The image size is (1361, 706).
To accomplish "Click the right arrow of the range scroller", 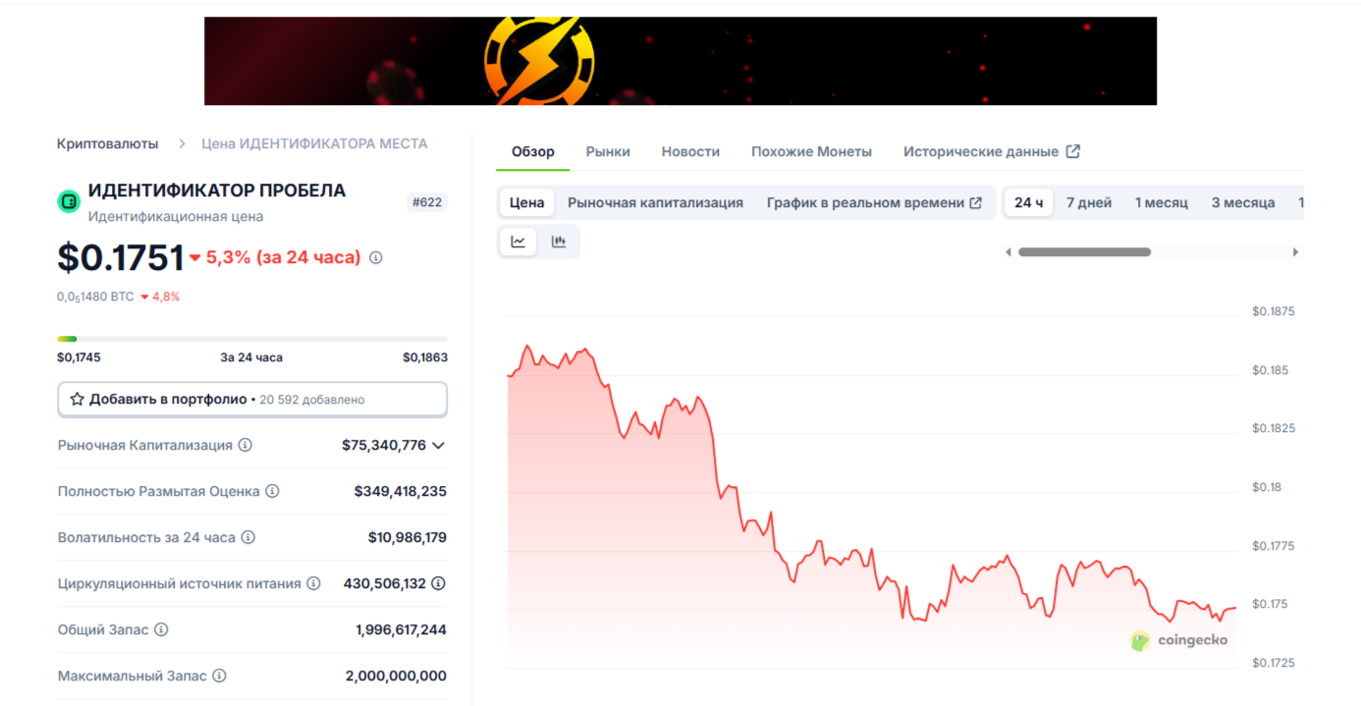I will (x=1295, y=252).
